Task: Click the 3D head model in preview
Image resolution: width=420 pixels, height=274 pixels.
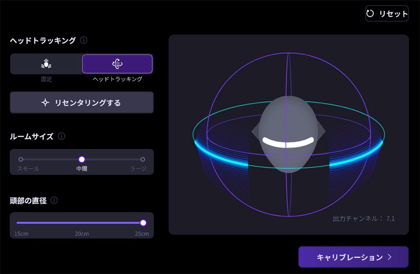Action: 288,134
